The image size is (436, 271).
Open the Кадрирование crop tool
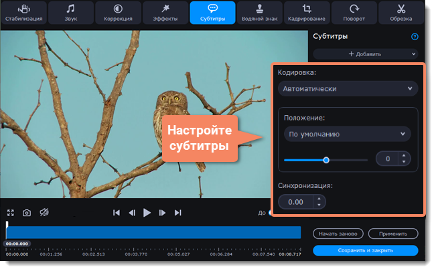[307, 9]
